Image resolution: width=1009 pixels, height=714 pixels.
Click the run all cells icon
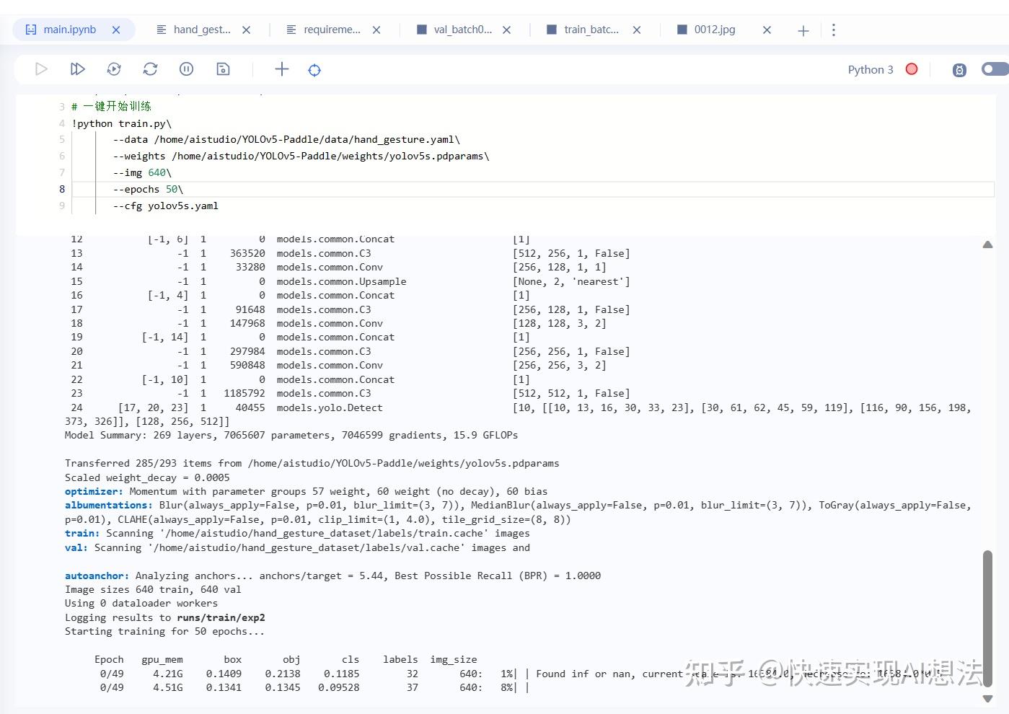coord(78,69)
